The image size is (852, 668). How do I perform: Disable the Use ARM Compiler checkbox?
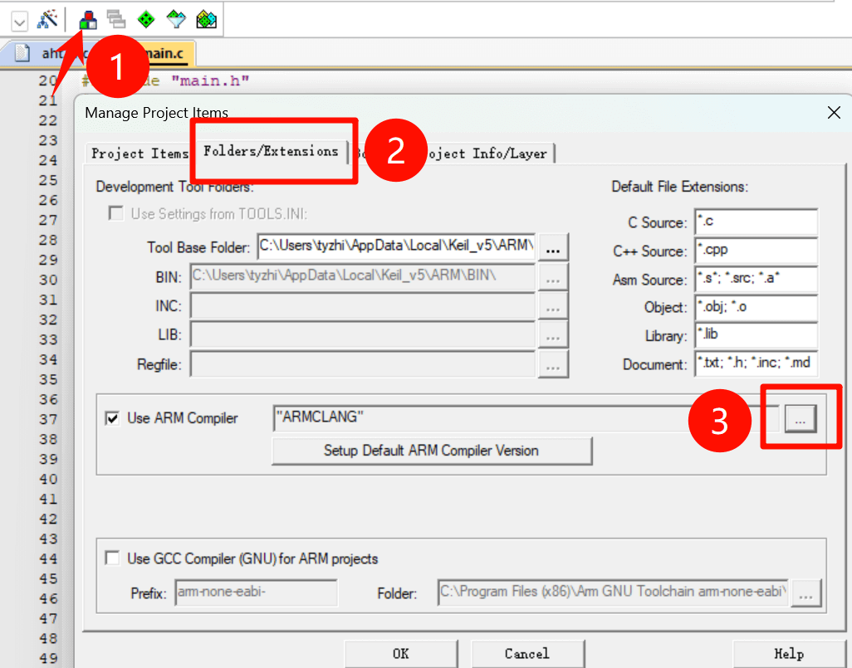point(112,418)
